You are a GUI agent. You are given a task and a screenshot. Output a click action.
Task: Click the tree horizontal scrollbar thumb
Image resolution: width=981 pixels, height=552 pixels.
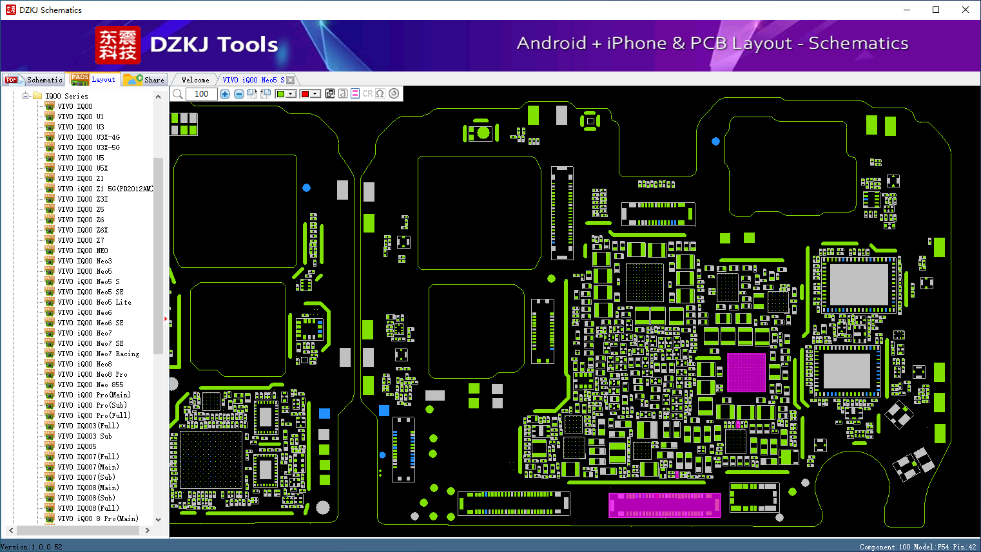coord(78,530)
